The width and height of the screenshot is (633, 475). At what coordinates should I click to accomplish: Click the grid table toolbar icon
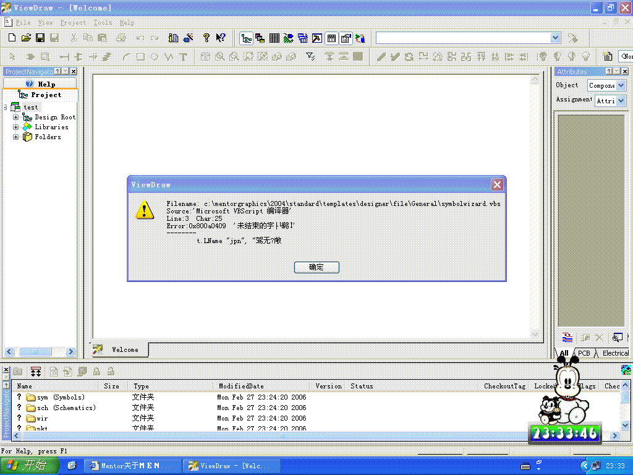274,38
